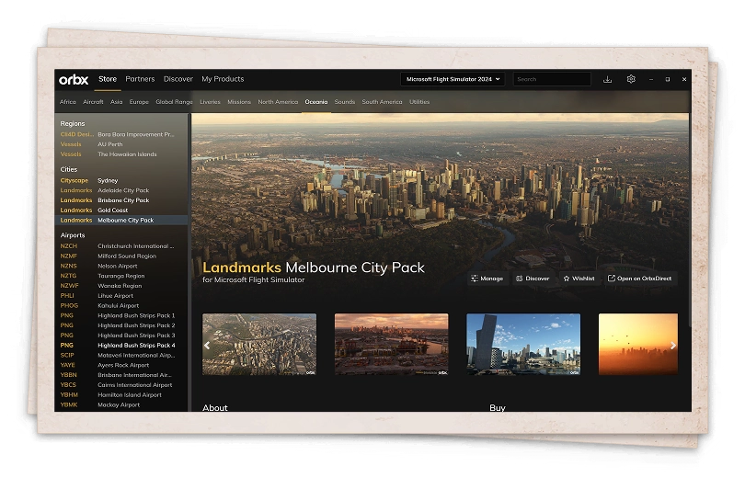The height and width of the screenshot is (478, 745).
Task: Click the downloads icon in the top bar
Action: [x=607, y=79]
